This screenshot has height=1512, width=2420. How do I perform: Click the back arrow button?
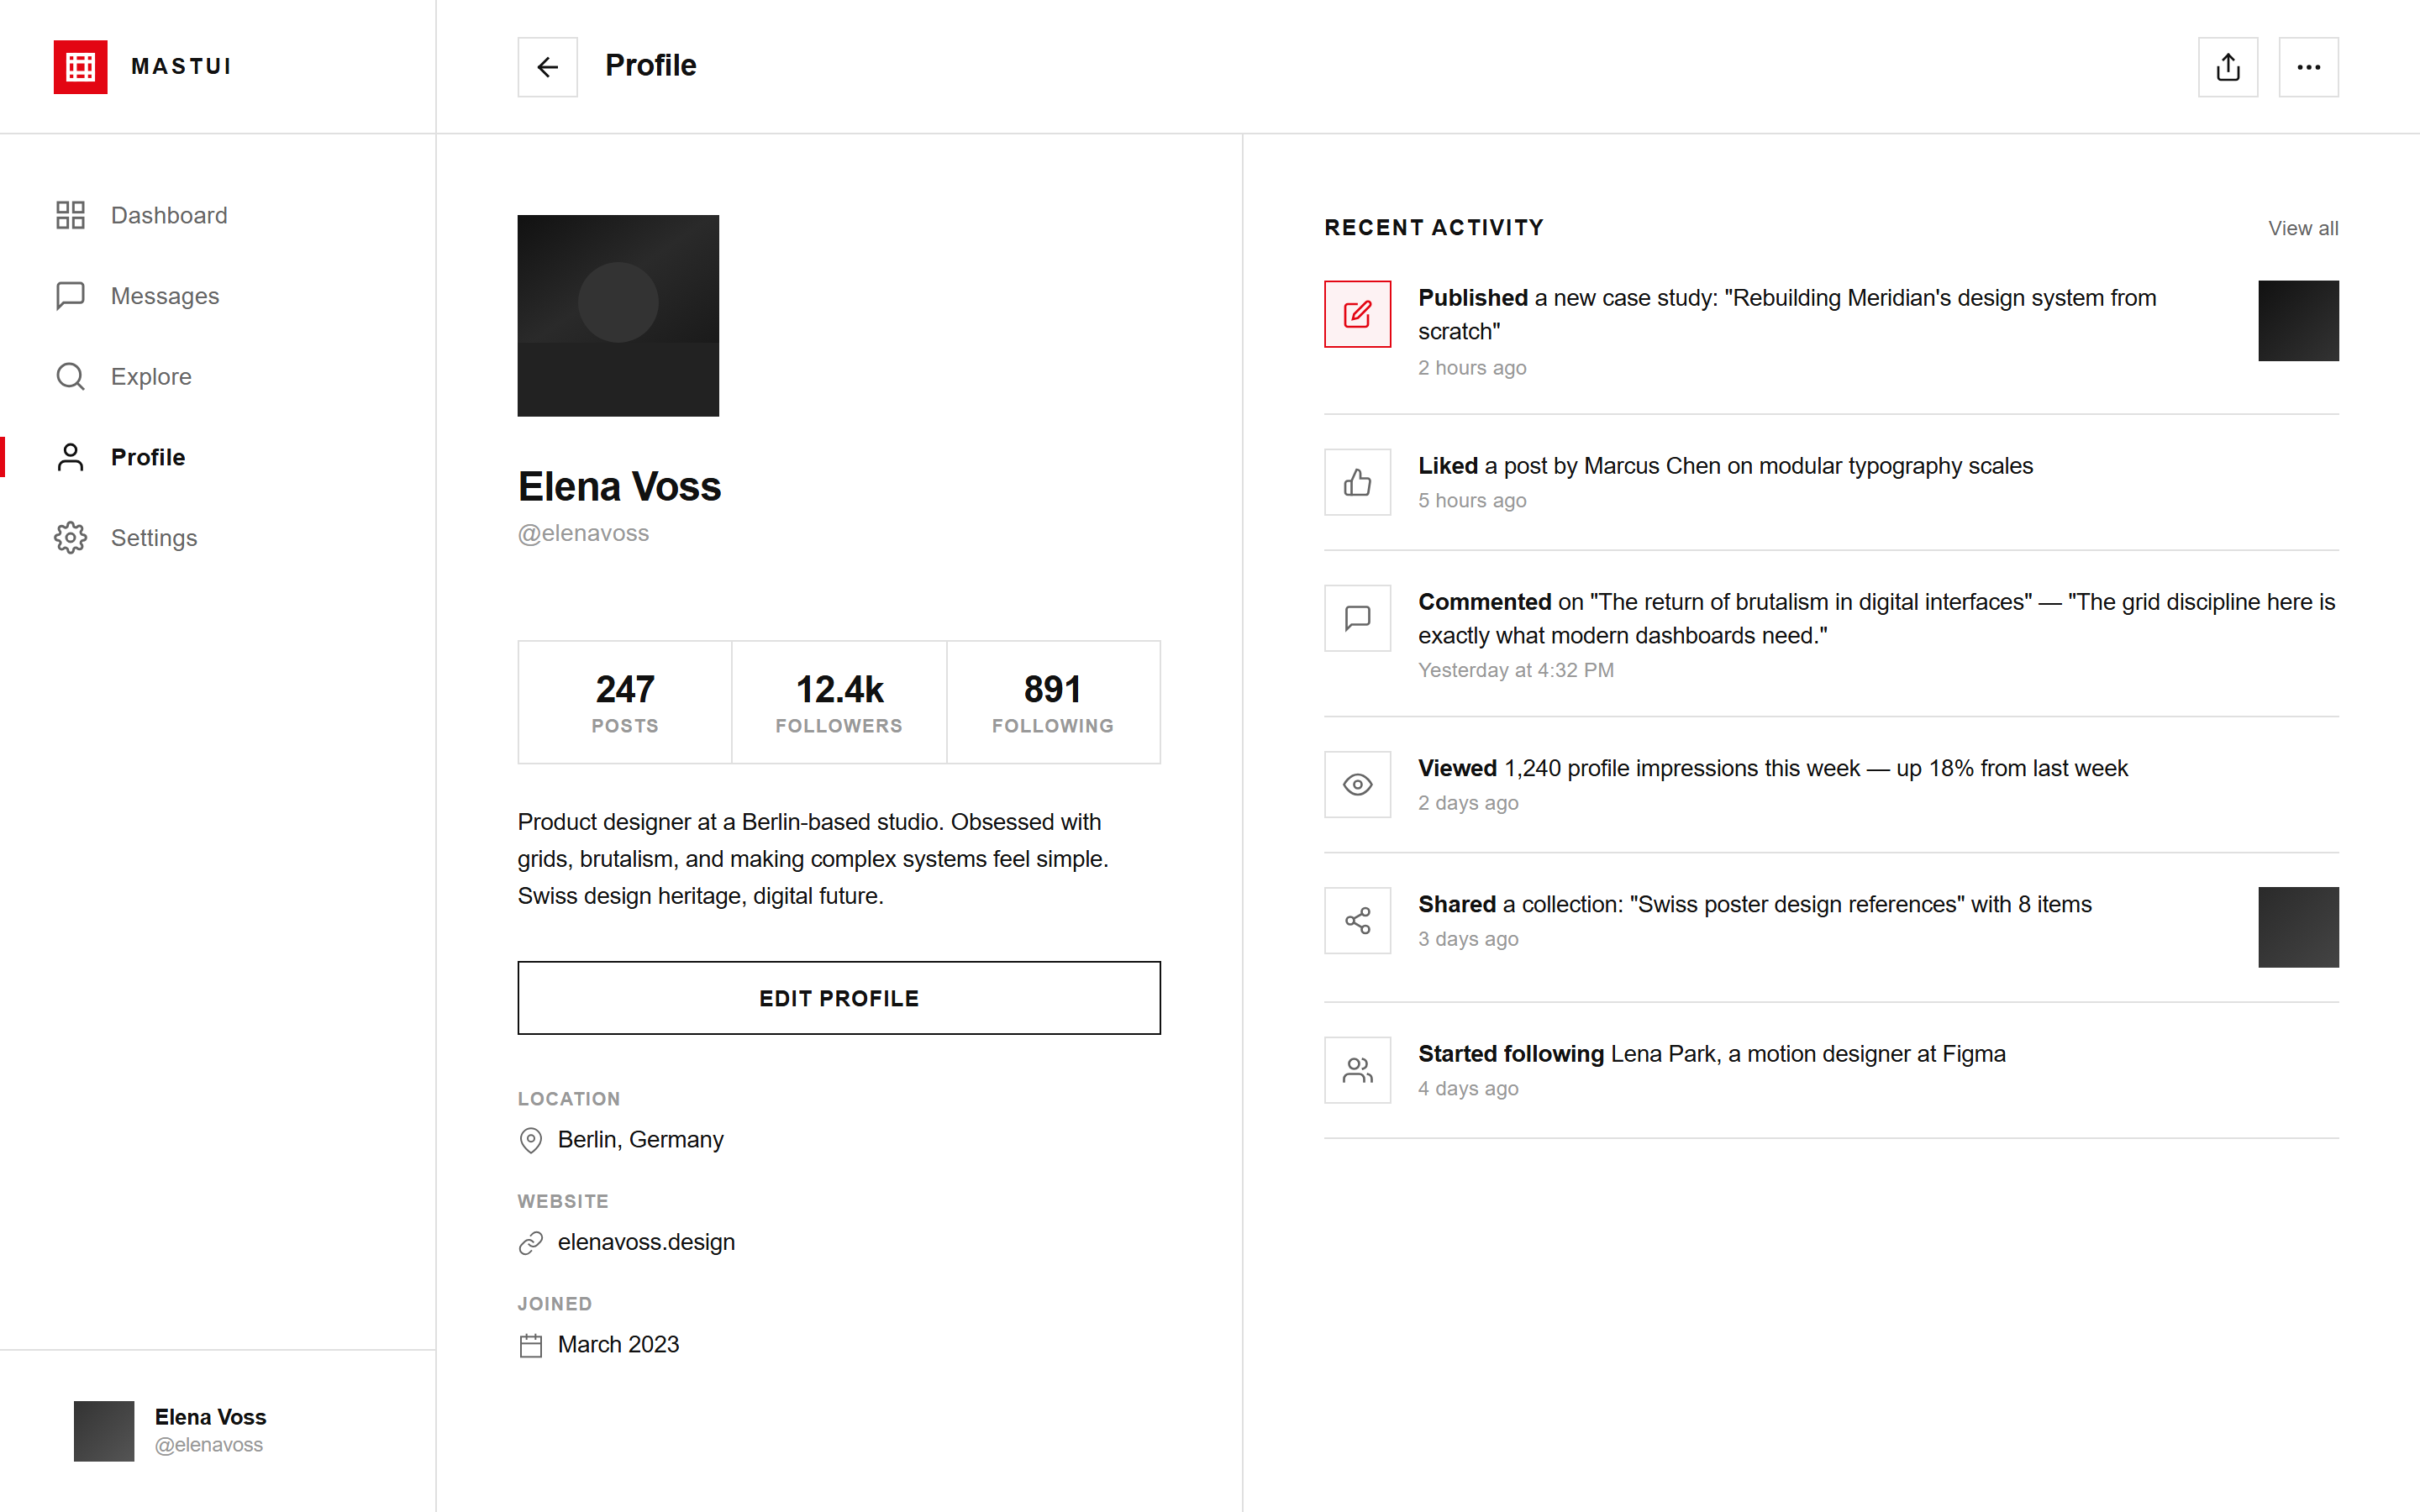coord(547,67)
